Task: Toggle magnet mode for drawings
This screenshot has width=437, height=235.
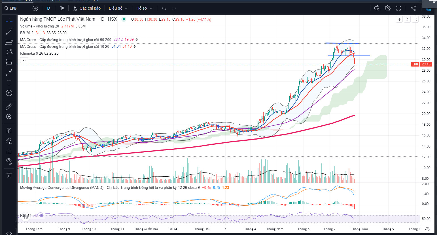Action: [9, 131]
